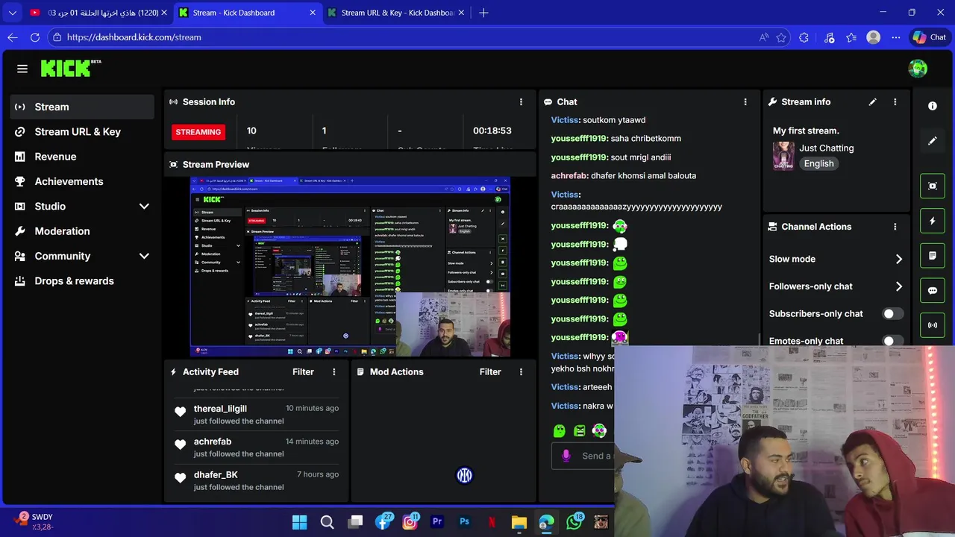The height and width of the screenshot is (537, 955).
Task: Enable Subscribers-only chat switch
Action: pyautogui.click(x=892, y=314)
